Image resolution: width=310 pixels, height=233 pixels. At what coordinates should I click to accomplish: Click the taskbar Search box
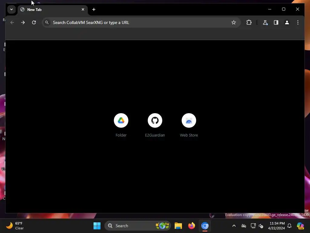[138, 226]
